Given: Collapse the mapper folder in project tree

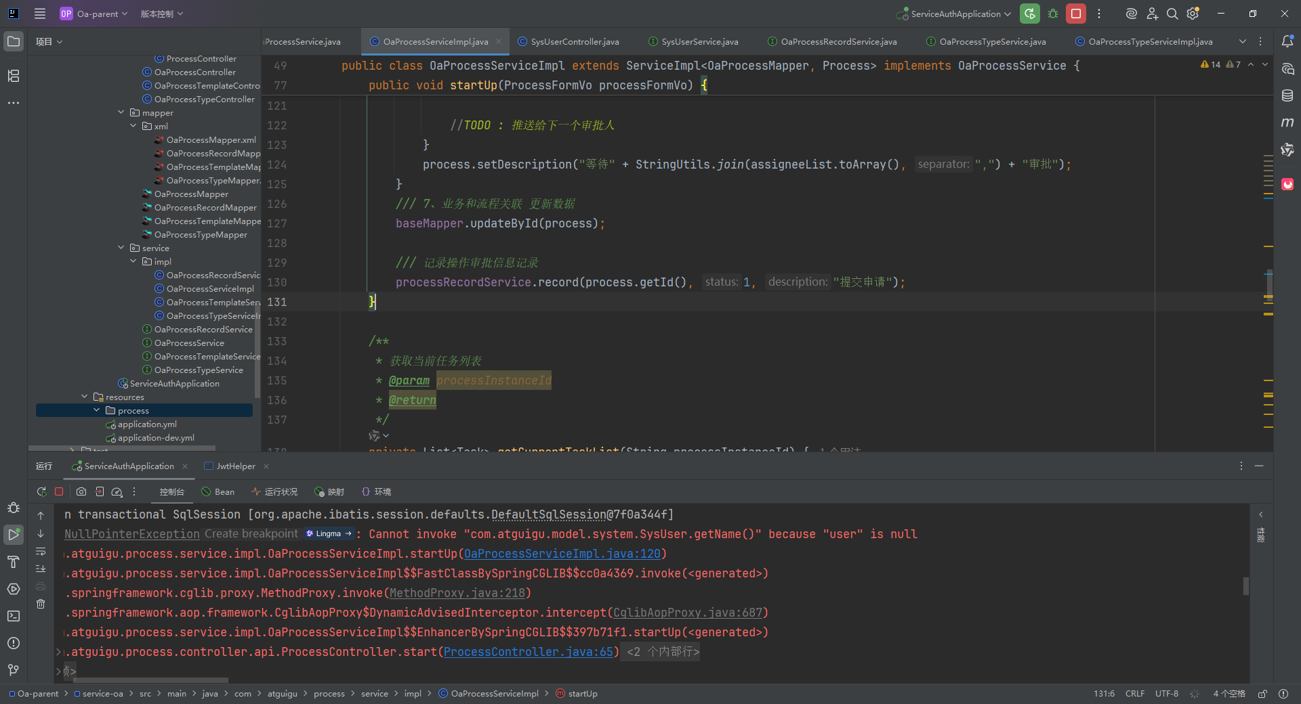Looking at the screenshot, I should pyautogui.click(x=121, y=112).
